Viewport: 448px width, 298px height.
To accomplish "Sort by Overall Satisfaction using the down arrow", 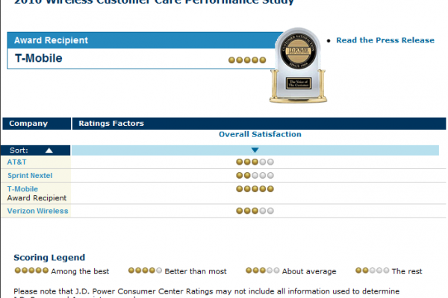I will pos(255,150).
